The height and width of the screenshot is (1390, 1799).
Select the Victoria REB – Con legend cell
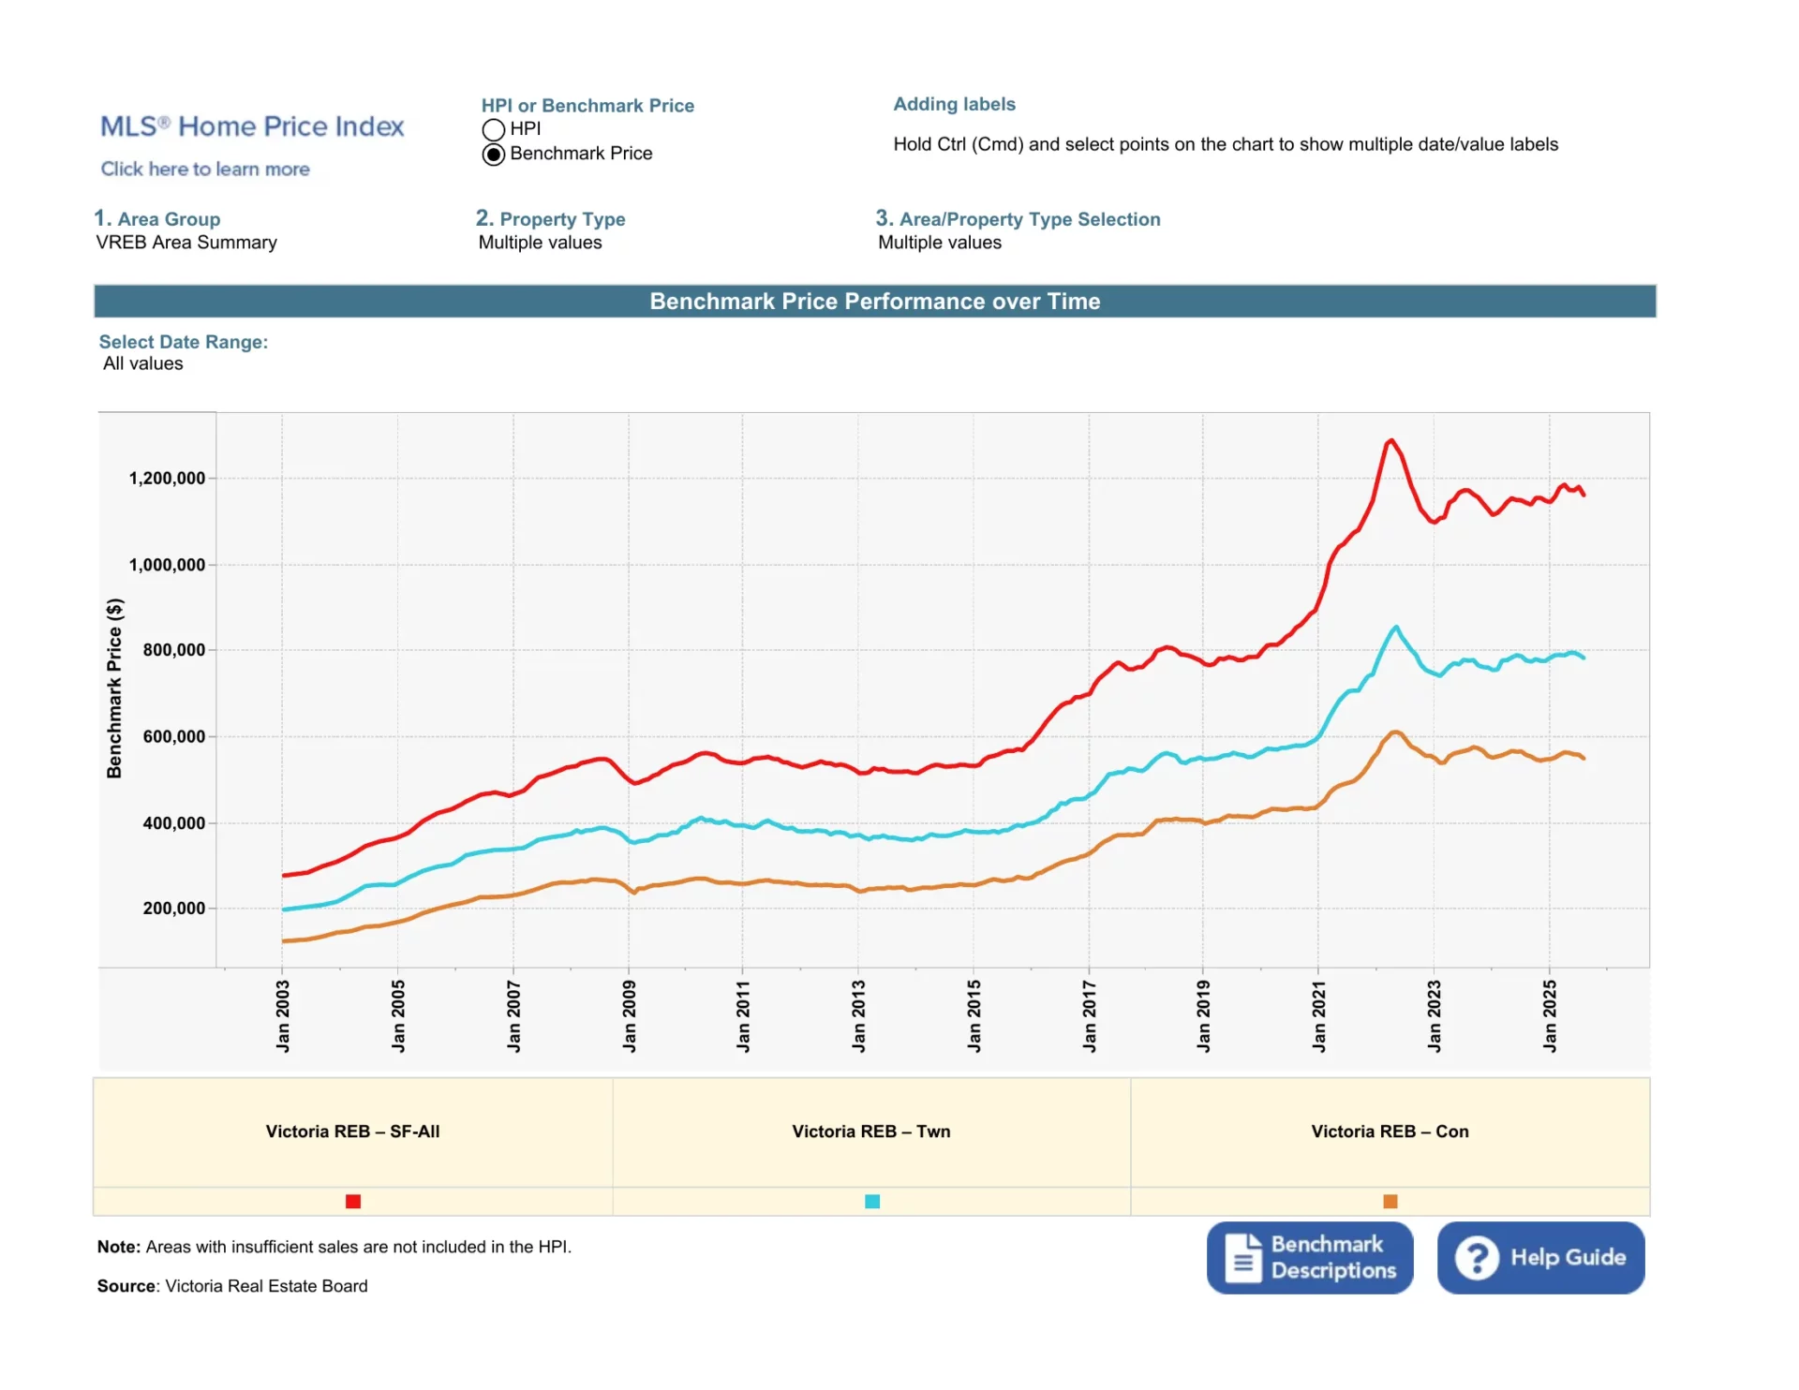pyautogui.click(x=1390, y=1131)
